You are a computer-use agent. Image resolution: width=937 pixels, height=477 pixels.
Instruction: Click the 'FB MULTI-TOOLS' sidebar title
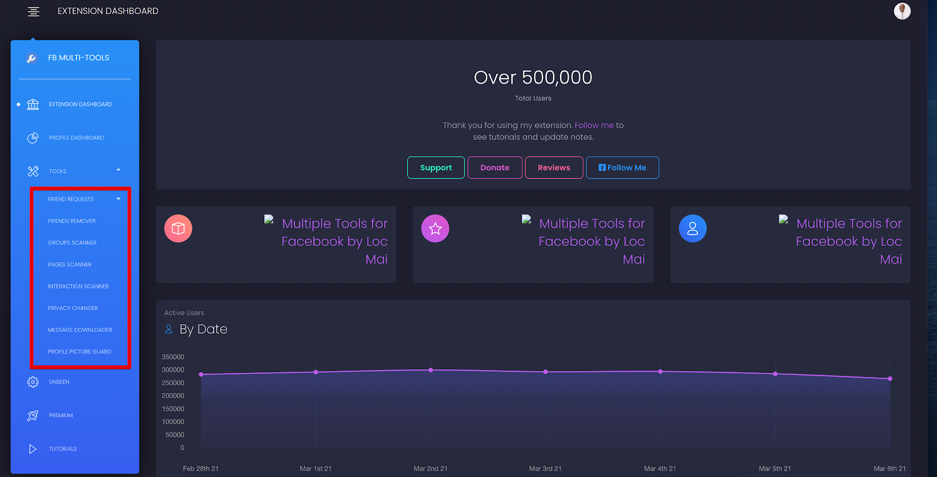coord(78,58)
